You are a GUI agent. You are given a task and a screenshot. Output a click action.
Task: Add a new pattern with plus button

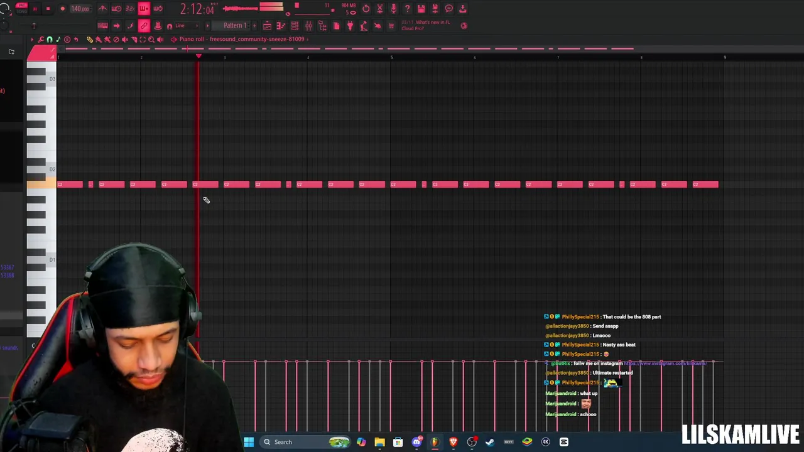(254, 26)
